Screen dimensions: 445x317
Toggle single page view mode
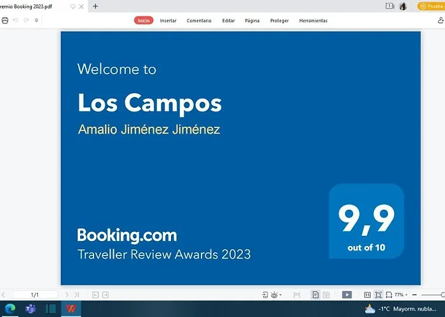point(315,295)
